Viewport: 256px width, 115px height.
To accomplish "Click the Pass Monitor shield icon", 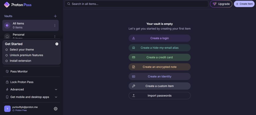I will point(7,71).
